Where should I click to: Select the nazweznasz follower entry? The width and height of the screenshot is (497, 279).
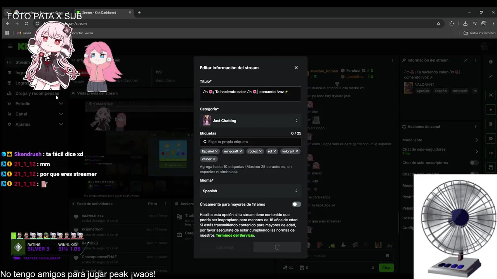coord(120,217)
